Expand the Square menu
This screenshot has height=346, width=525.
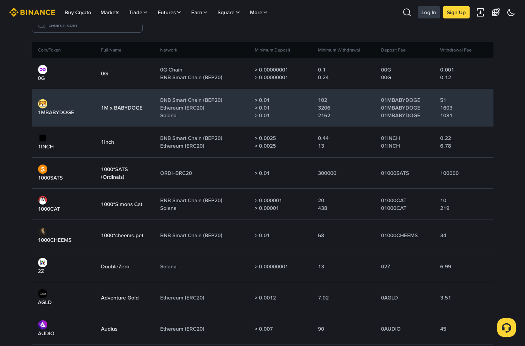pos(228,12)
